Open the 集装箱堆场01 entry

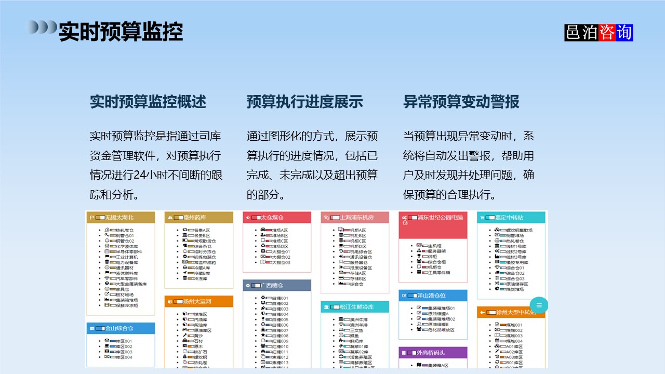click(441, 308)
